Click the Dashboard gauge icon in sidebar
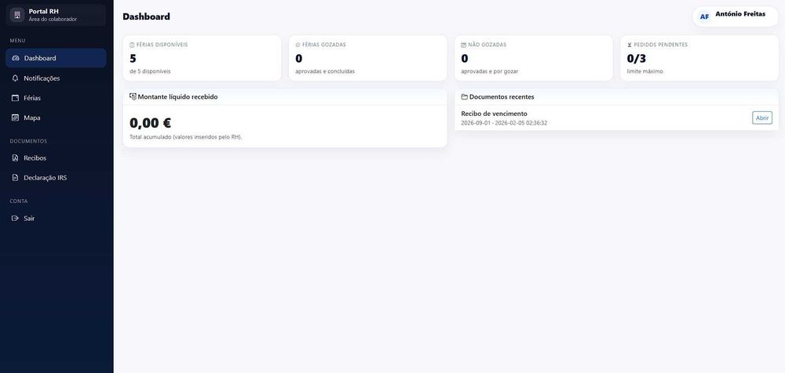 coord(15,58)
